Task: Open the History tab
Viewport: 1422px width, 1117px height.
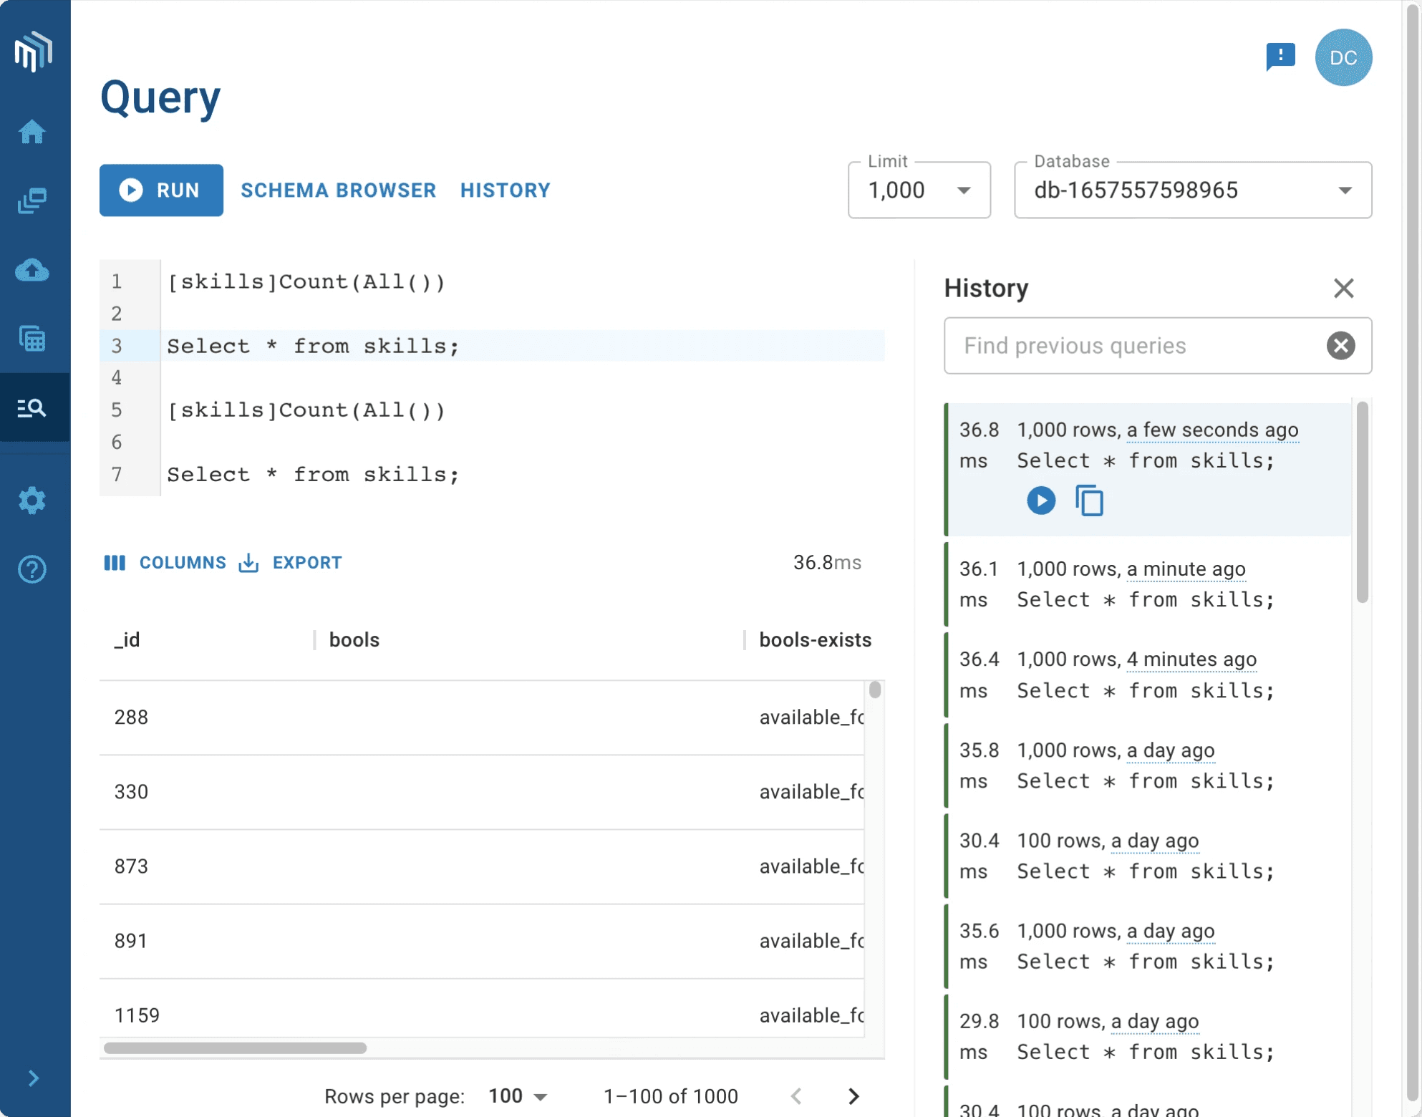Action: point(506,190)
